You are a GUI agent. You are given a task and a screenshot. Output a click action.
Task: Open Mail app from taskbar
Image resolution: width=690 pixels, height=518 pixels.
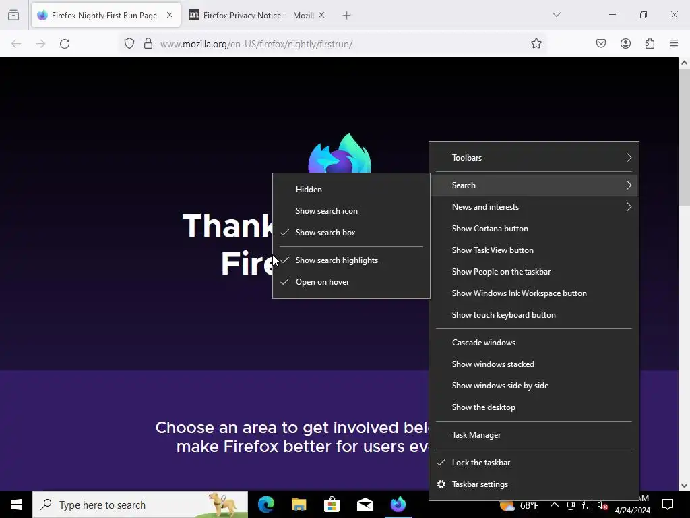[x=365, y=505]
